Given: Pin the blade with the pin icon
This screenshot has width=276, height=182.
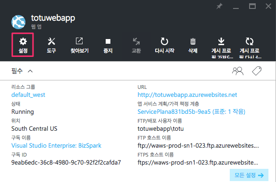Looking at the screenshot, I should click(x=219, y=7).
